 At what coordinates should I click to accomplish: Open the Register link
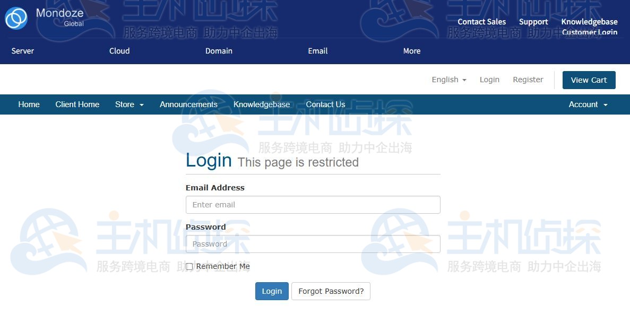coord(528,80)
